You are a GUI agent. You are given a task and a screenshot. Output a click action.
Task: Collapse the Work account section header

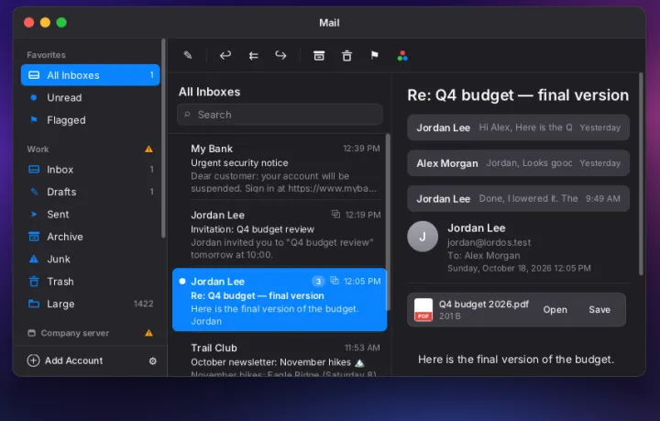point(38,149)
